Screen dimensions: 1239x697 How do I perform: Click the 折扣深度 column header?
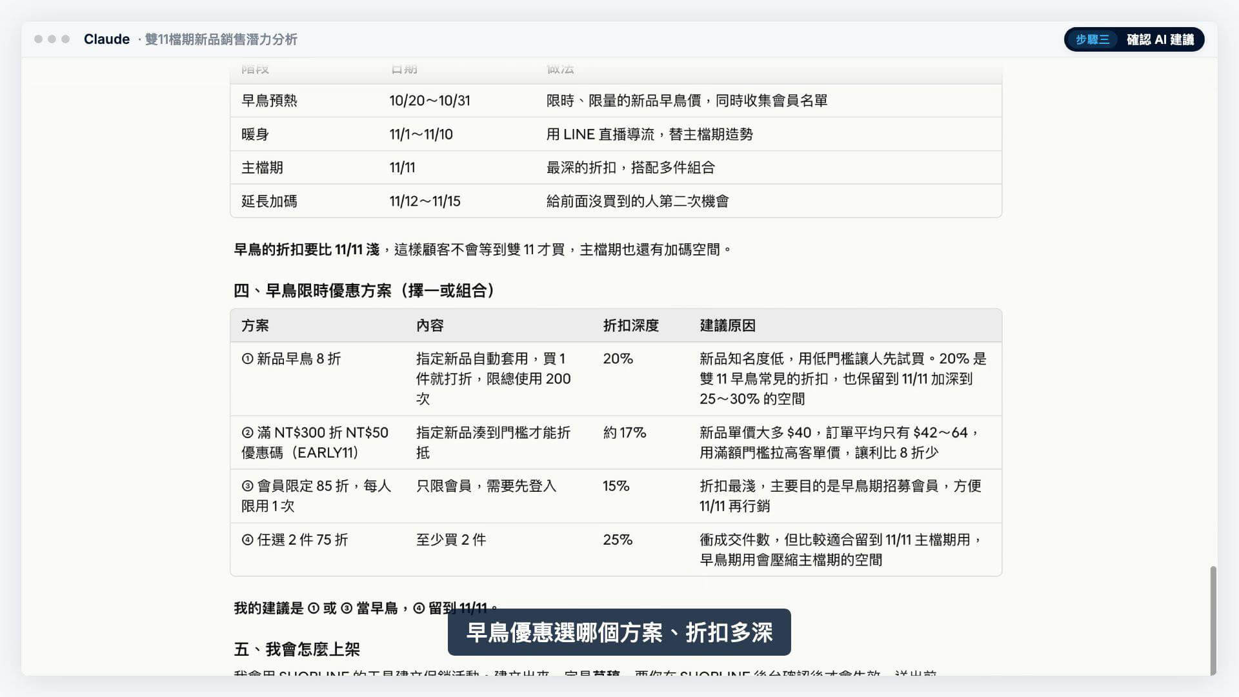pyautogui.click(x=630, y=325)
